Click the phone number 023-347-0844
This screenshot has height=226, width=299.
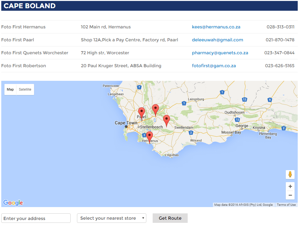tap(279, 53)
